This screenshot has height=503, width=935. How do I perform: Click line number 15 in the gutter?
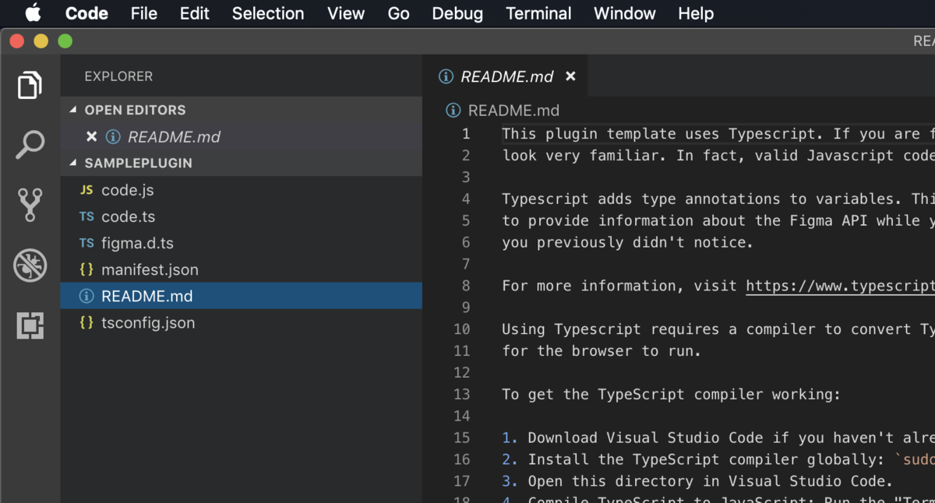(461, 438)
